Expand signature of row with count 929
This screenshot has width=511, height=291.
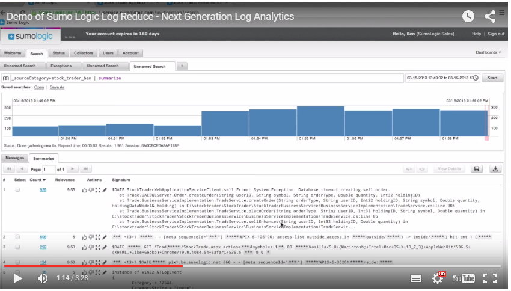pos(98,190)
